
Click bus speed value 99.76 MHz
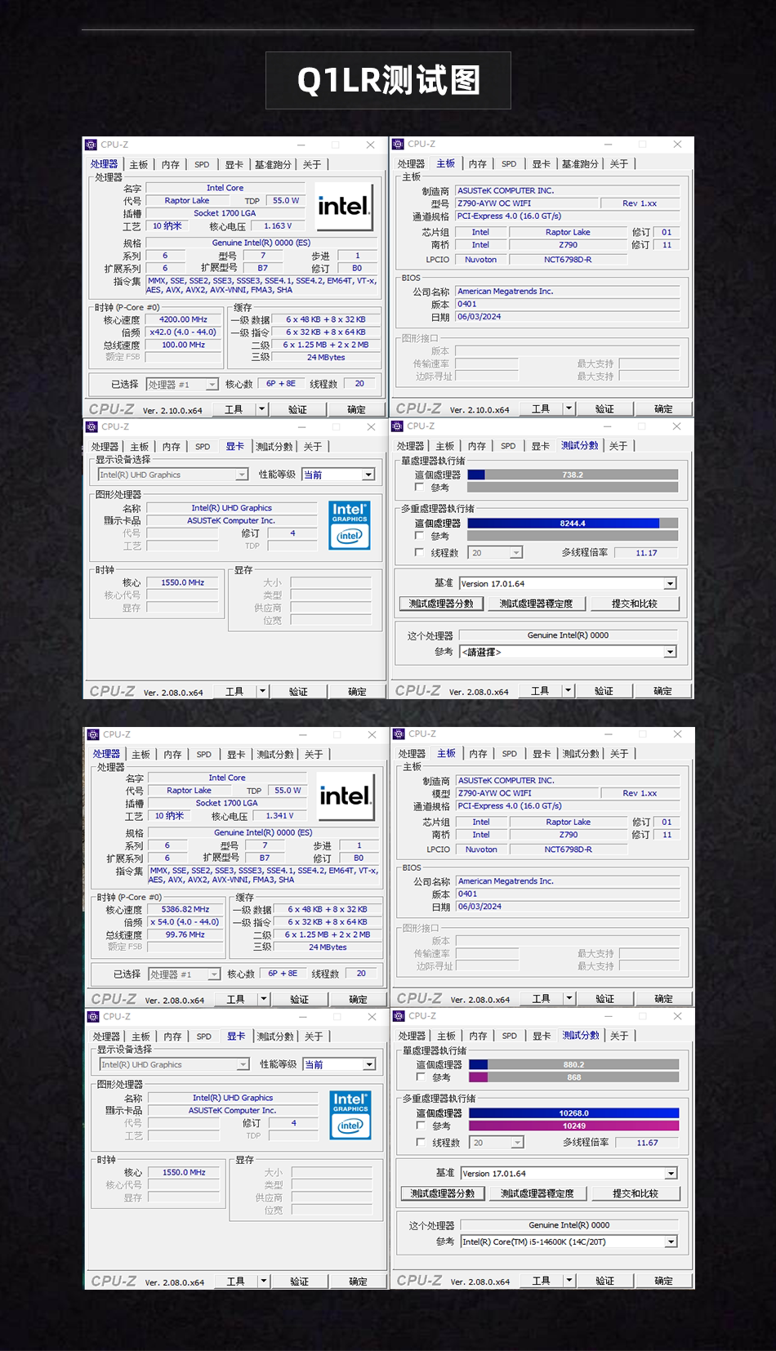(185, 934)
